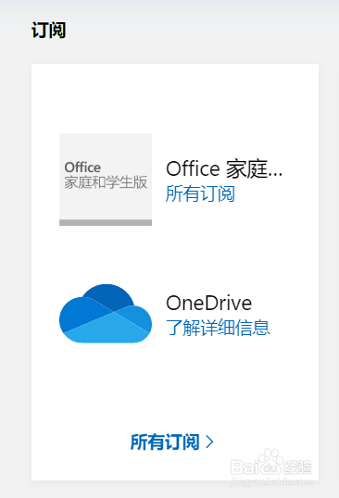Click the jingyan.baidu.com watermark address
The width and height of the screenshot is (339, 498).
[x=271, y=480]
